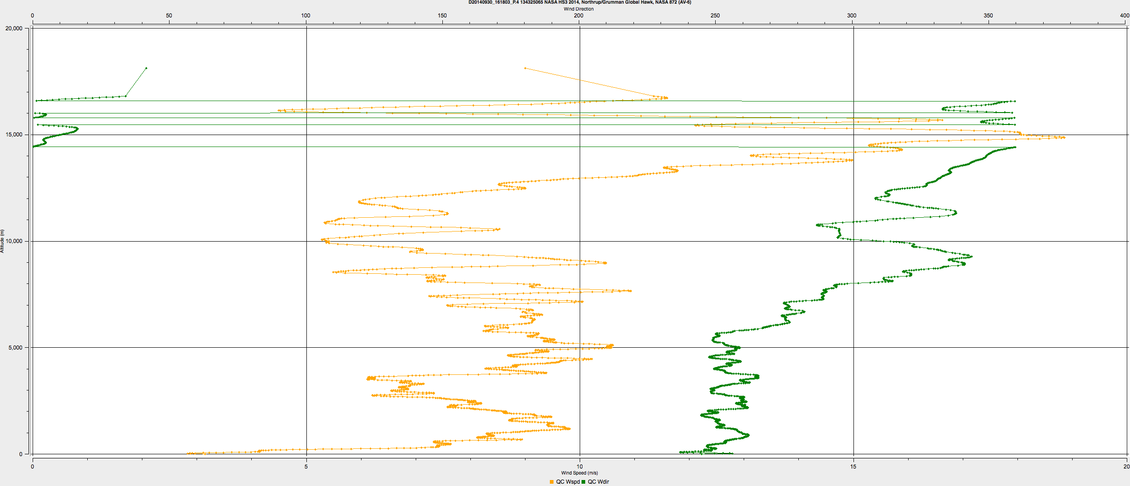
Task: Click the 15,000 altitude tick label
Action: click(14, 135)
